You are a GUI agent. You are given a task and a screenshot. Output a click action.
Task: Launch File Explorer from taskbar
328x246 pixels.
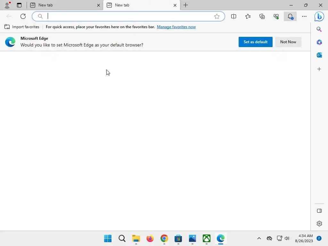(136, 238)
